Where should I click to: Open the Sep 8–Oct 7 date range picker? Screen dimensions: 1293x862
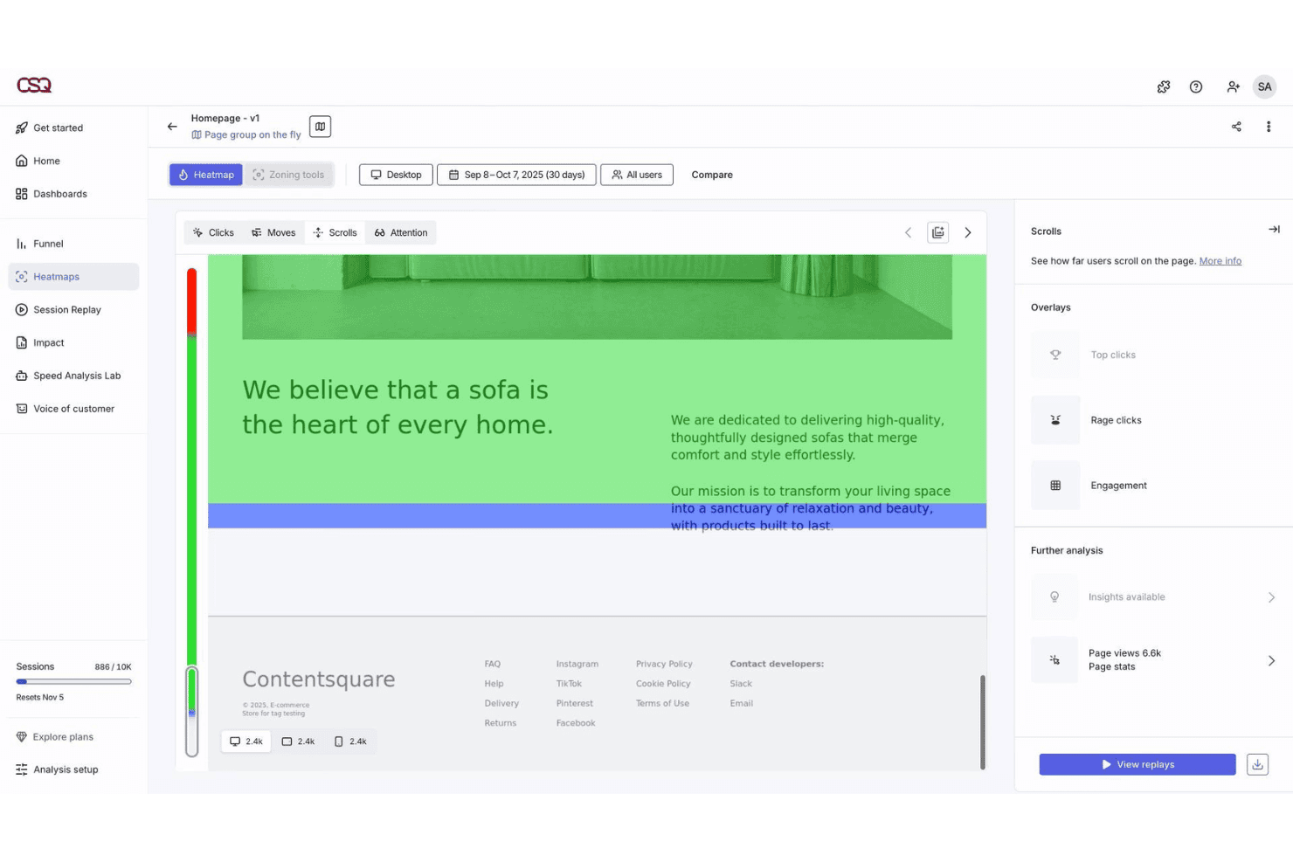[x=516, y=175]
